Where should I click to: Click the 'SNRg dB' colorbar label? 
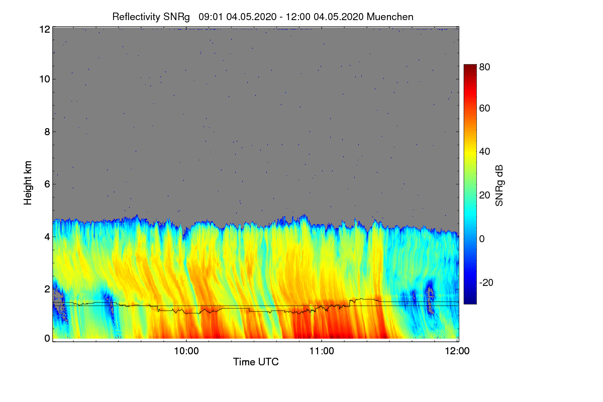pos(499,184)
